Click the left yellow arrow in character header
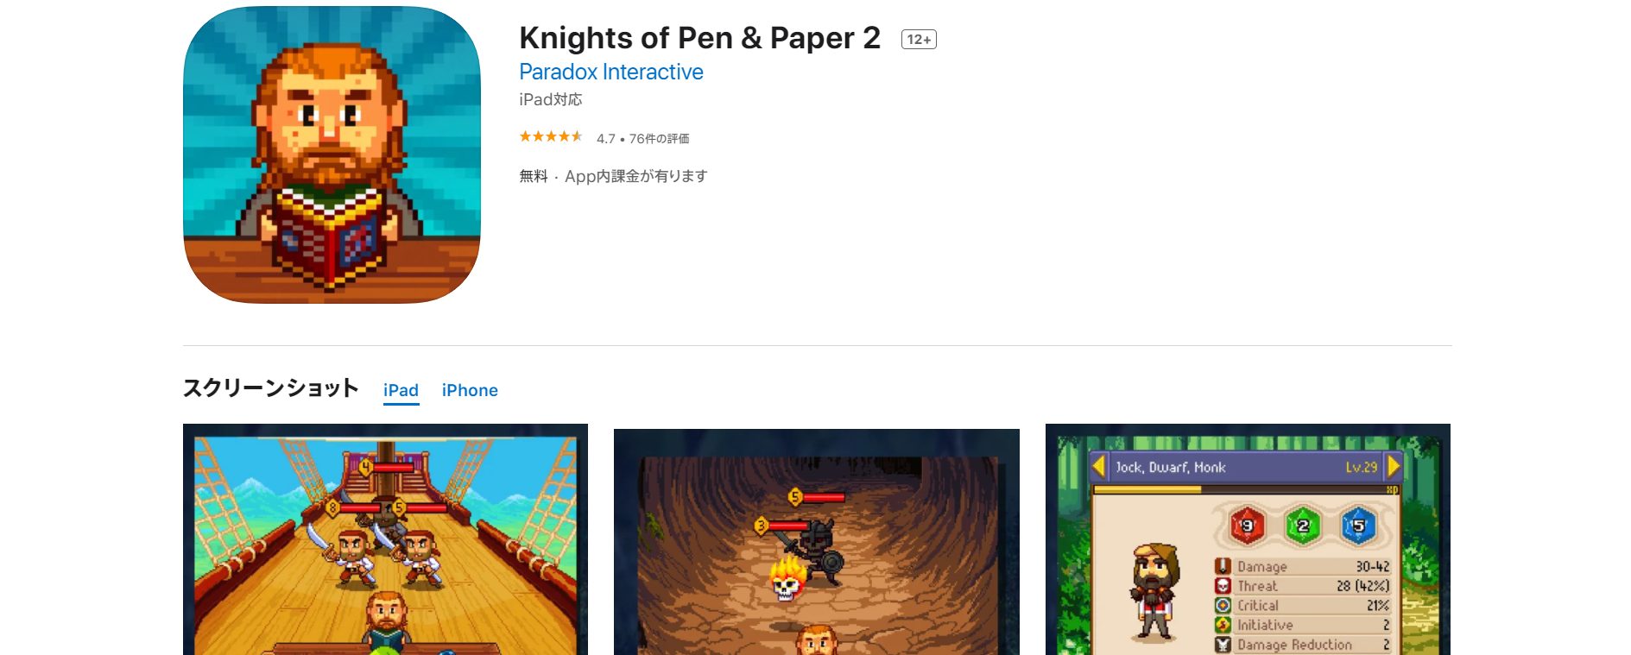 click(1098, 467)
